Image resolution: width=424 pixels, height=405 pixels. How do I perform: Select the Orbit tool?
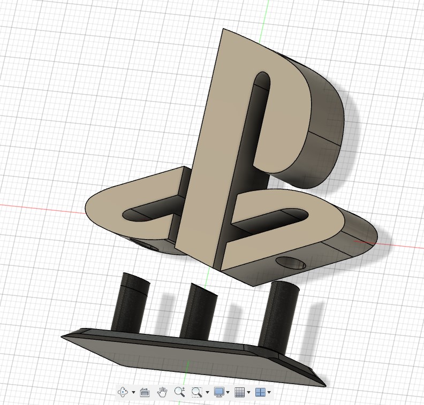(123, 392)
